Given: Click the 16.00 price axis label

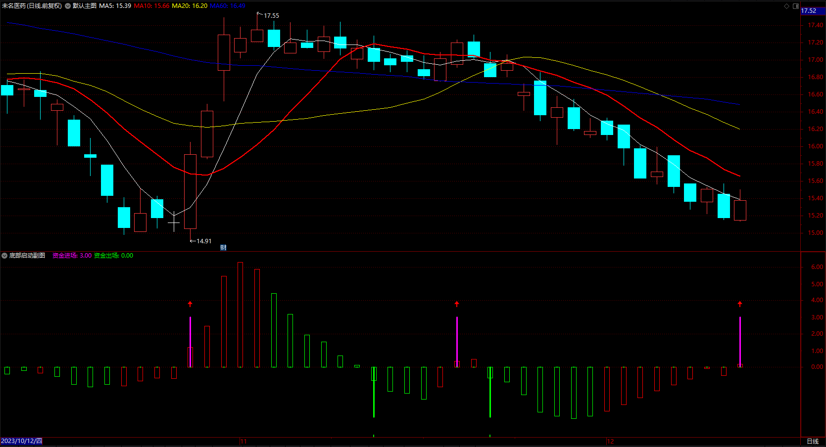Looking at the screenshot, I should click(816, 146).
